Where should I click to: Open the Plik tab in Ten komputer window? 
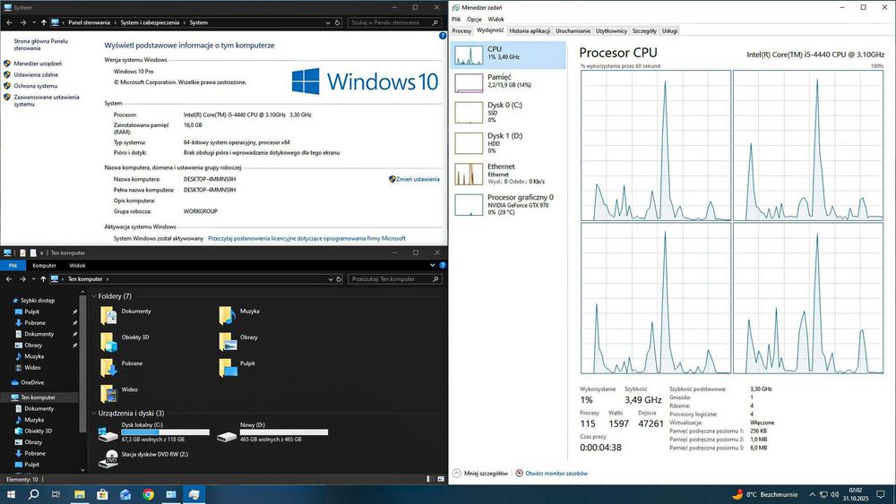(x=13, y=265)
